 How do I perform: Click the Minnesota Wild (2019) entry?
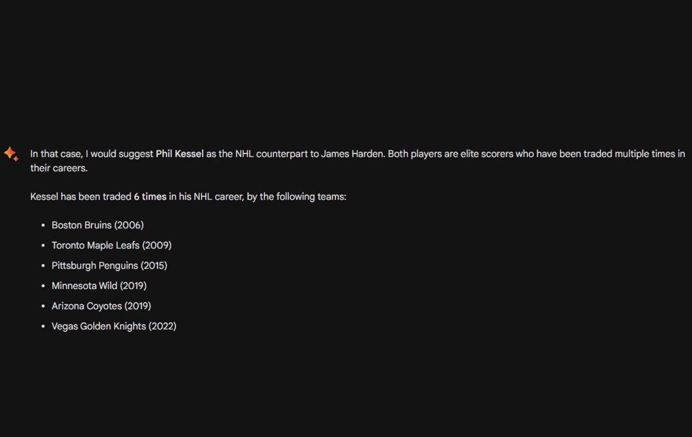[x=99, y=286]
